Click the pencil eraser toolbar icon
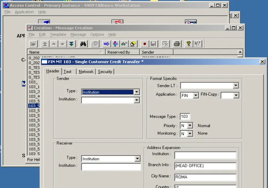Viewport: 268px width, 188px height. (x=133, y=44)
